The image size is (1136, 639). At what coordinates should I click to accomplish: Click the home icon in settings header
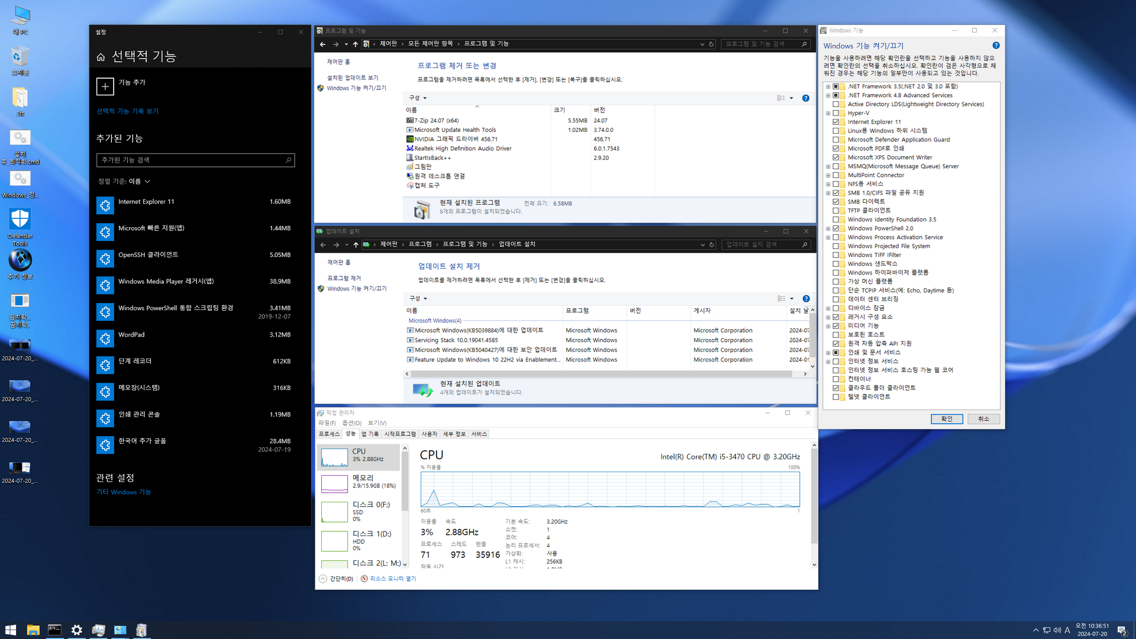[101, 57]
